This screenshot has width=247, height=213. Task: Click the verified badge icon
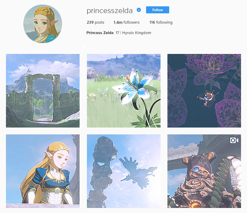[139, 10]
